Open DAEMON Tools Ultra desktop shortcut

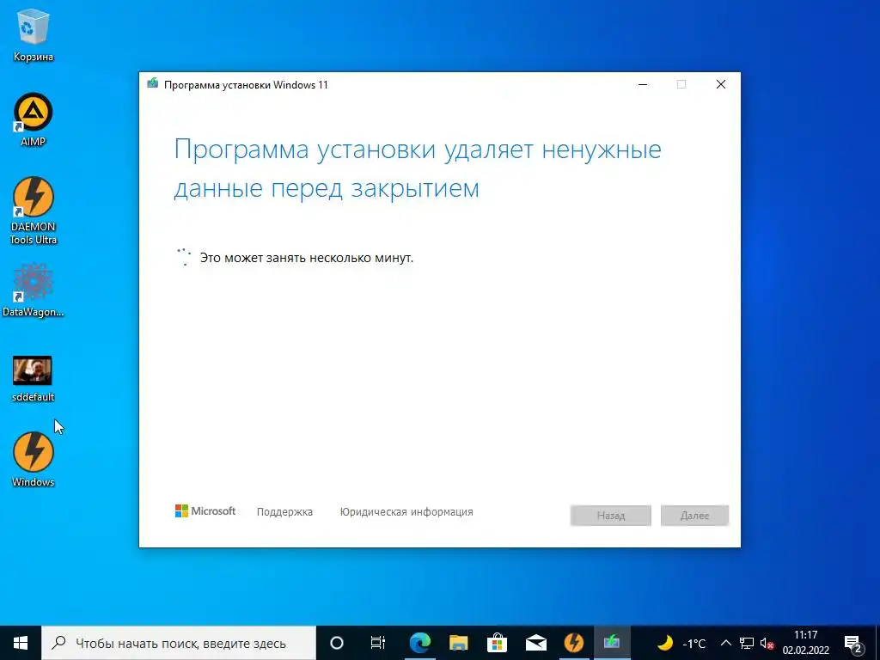point(34,211)
